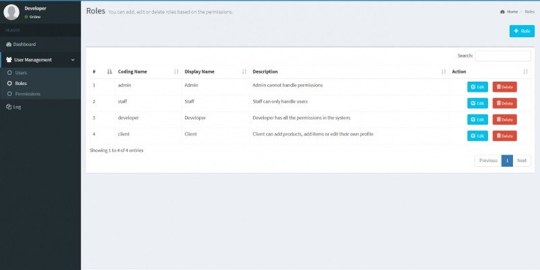
Task: Delete the staff role
Action: click(x=504, y=103)
